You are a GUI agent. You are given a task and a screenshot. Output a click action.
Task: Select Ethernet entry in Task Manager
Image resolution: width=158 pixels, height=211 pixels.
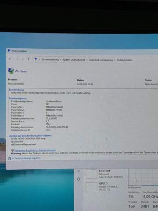104,174
